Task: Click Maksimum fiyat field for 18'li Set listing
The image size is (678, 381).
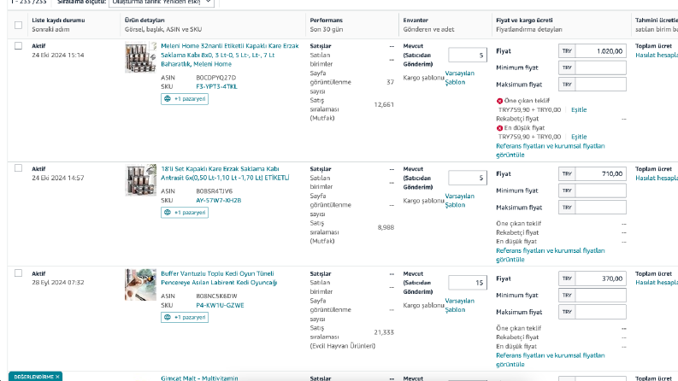Action: 600,208
